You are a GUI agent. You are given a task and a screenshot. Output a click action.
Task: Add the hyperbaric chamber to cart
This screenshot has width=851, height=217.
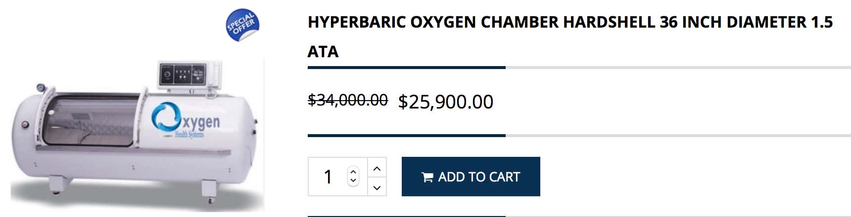[471, 177]
